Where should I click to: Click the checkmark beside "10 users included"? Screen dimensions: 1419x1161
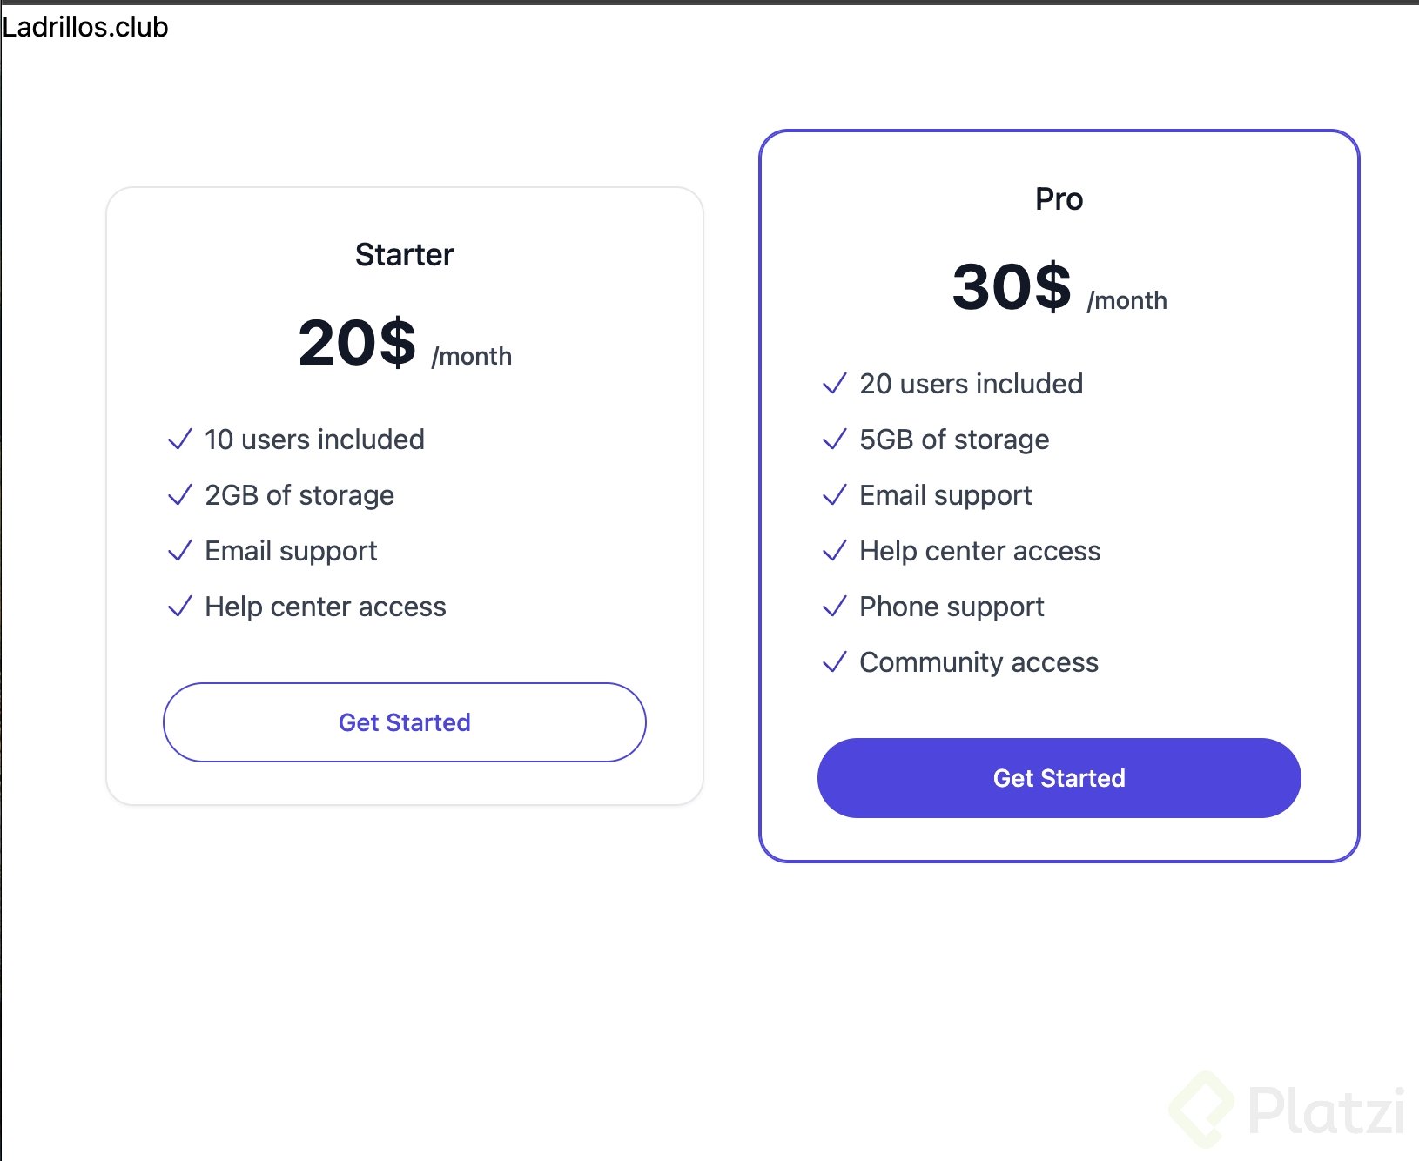179,440
